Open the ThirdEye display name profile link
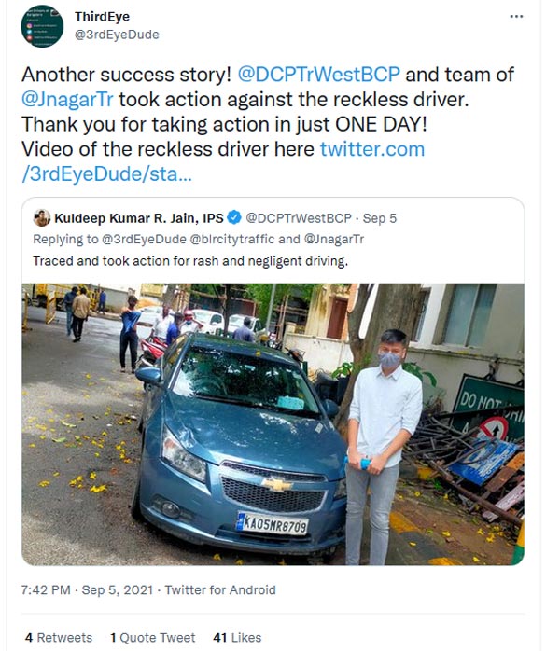The height and width of the screenshot is (651, 560). pyautogui.click(x=104, y=17)
